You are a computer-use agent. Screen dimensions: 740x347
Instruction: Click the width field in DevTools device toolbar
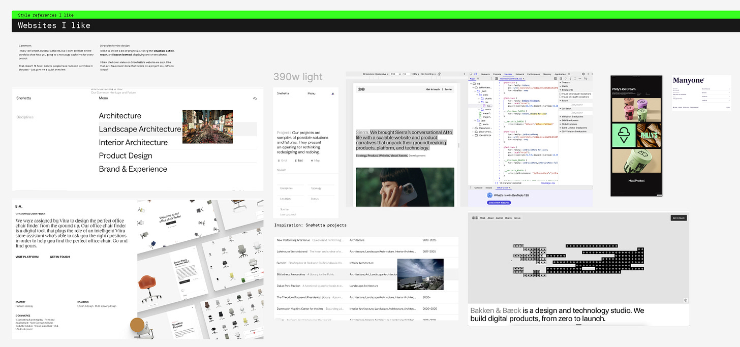395,74
